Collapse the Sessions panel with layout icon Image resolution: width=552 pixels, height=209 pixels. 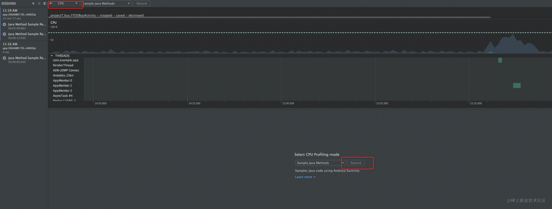[x=45, y=3]
